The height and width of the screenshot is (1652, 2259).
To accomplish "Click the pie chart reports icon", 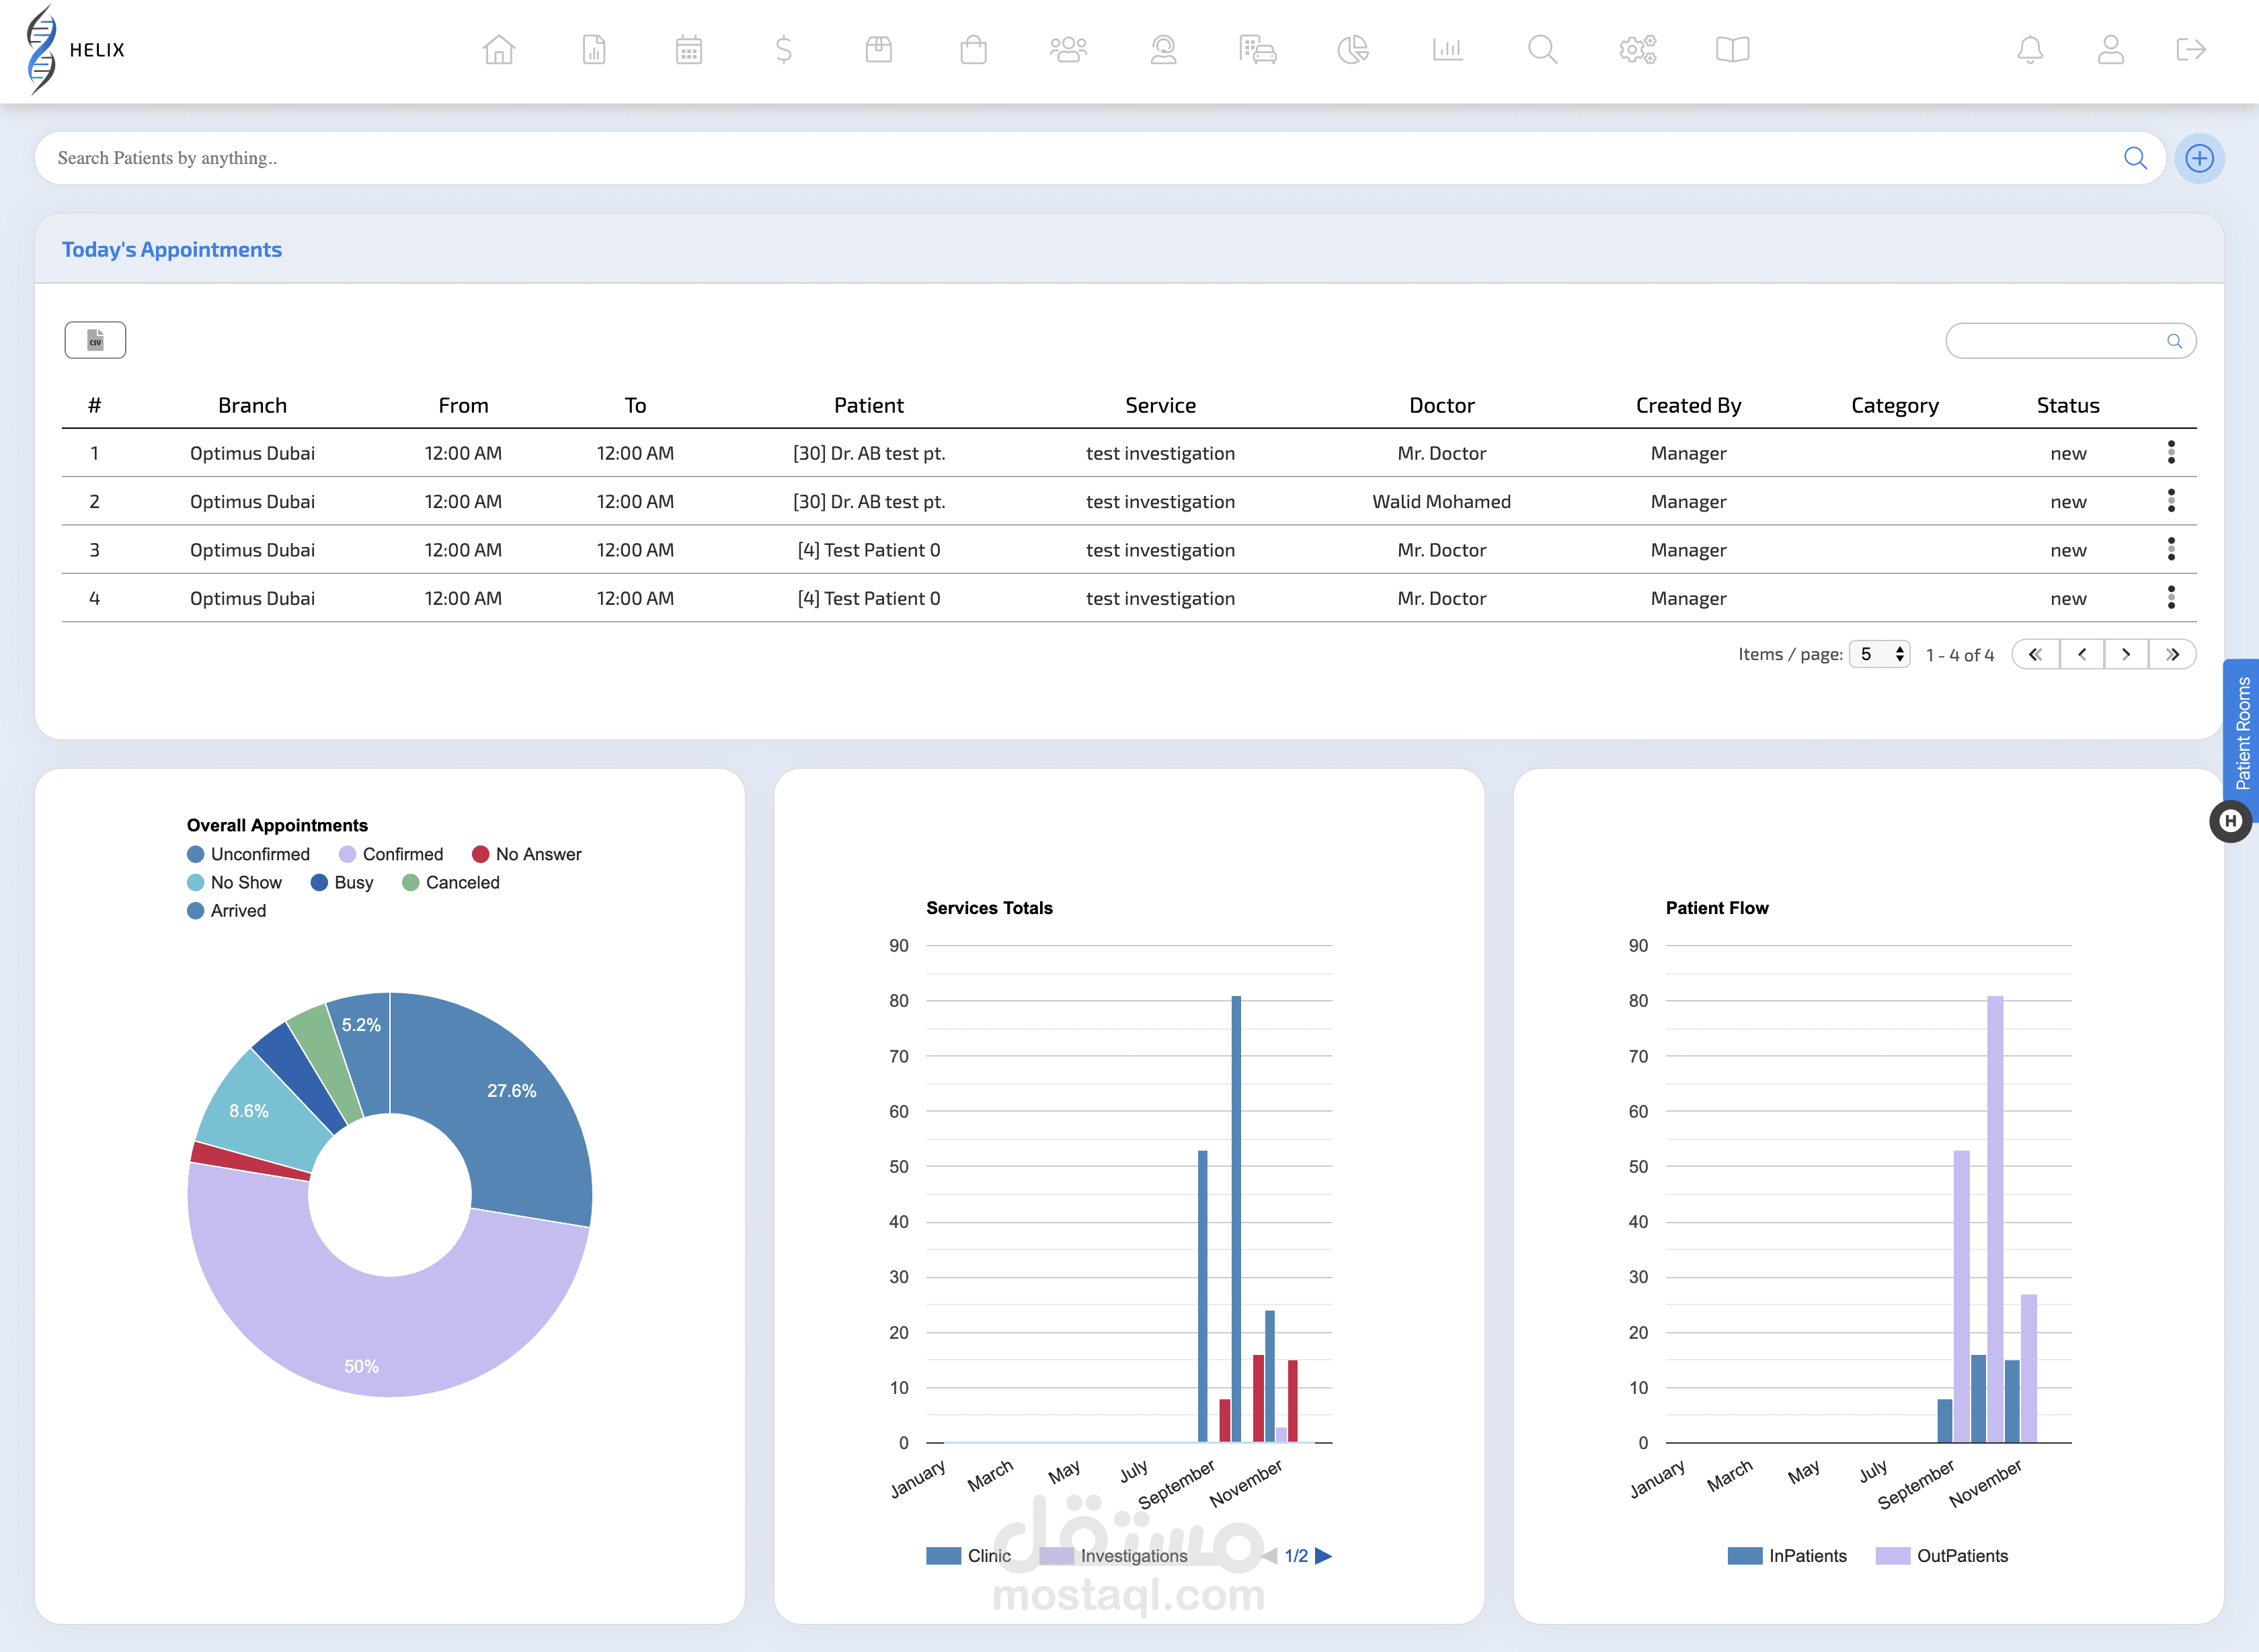I will pos(1353,49).
